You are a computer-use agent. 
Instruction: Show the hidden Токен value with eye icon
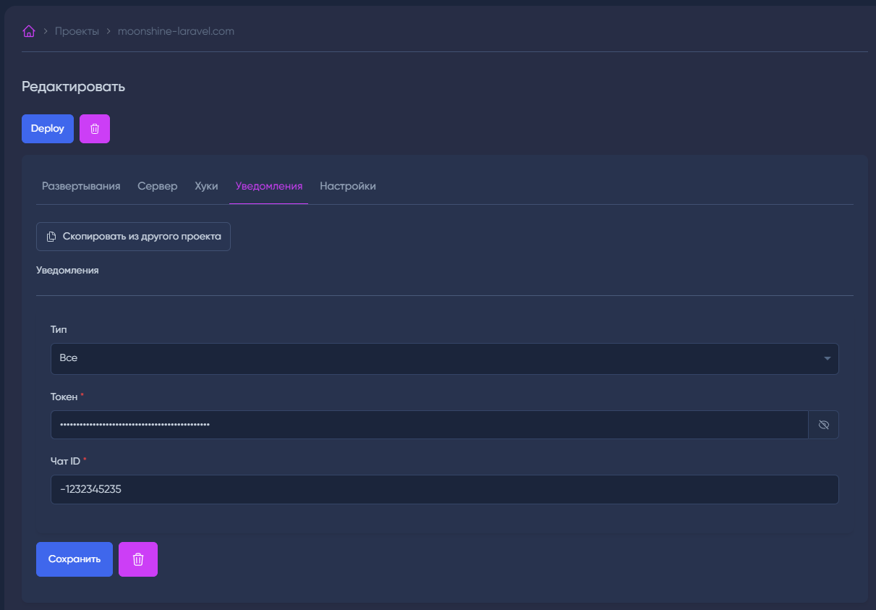(x=823, y=425)
